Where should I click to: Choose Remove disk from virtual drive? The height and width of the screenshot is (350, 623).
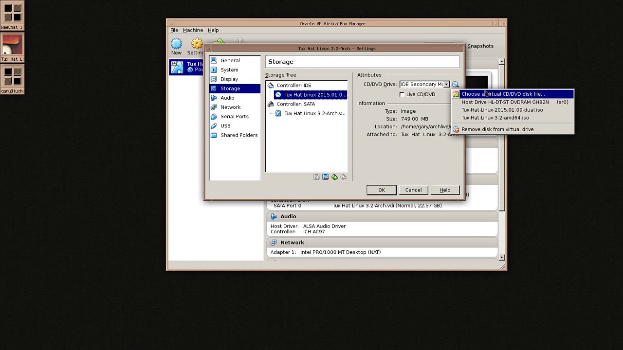(x=513, y=130)
